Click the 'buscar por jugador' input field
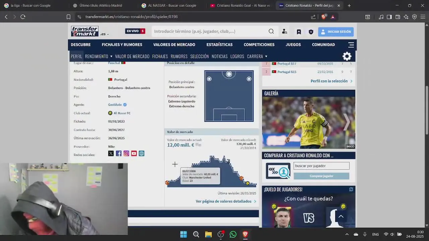This screenshot has height=241, width=429. [x=321, y=166]
